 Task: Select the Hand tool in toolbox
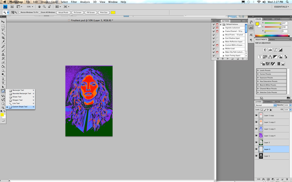3,104
